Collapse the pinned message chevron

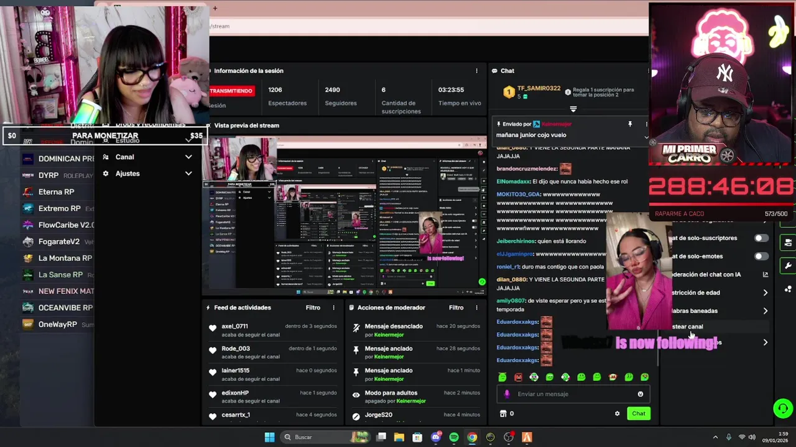pos(646,137)
